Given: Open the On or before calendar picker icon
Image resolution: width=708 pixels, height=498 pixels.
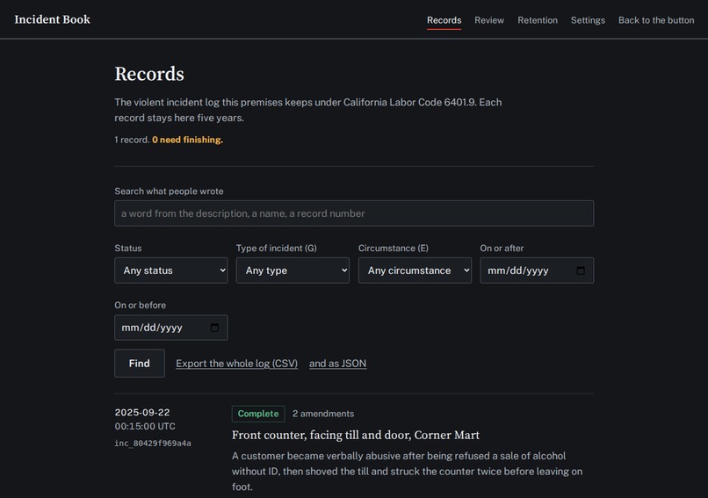Looking at the screenshot, I should (x=215, y=328).
